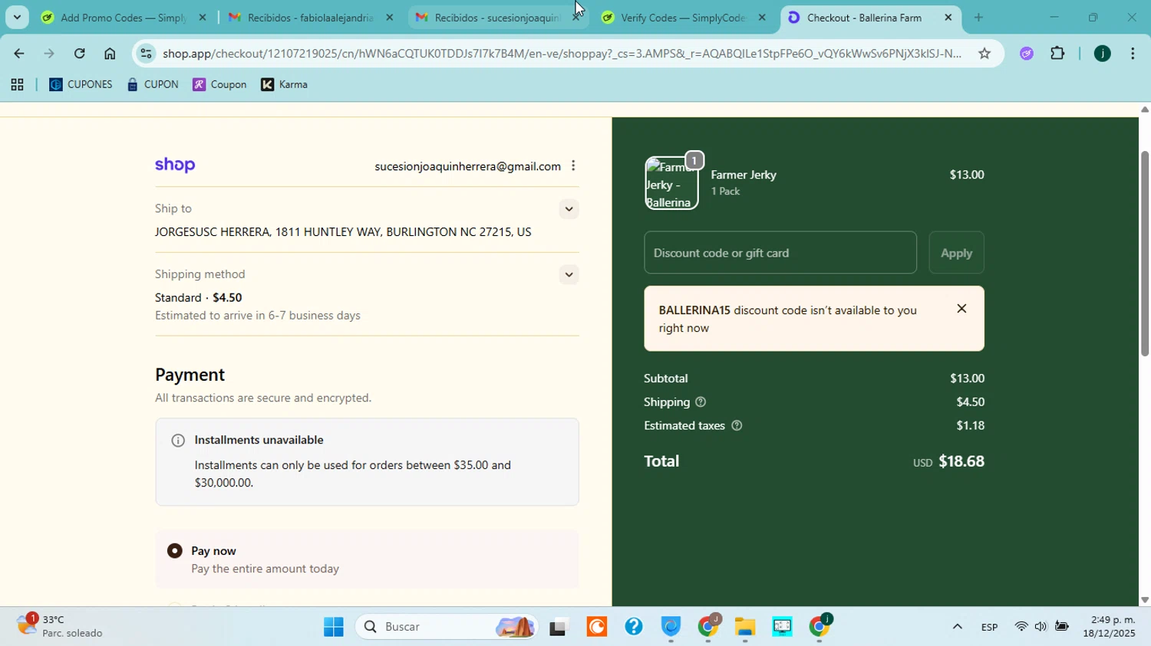This screenshot has width=1151, height=646.
Task: Focus the discount code or gift card field
Action: pyautogui.click(x=780, y=253)
